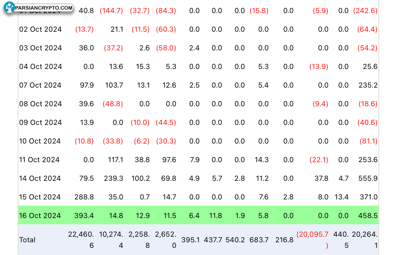Click '(13.7)' in the 02 Oct row
400x255 pixels.
coord(84,29)
